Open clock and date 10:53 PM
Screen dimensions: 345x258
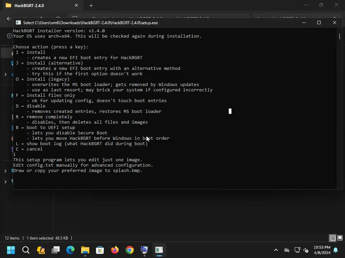pos(322,250)
